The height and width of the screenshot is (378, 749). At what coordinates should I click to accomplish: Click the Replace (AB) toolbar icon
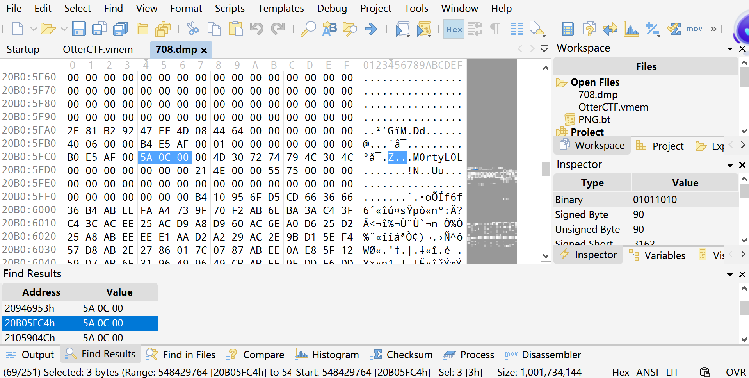tap(329, 29)
